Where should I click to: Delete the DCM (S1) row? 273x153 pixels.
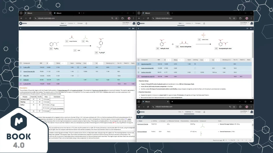click(x=21, y=80)
